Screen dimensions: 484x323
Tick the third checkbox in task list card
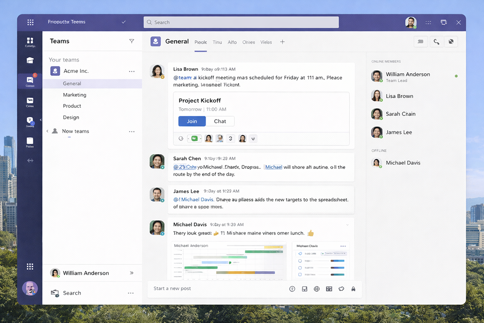click(x=300, y=268)
